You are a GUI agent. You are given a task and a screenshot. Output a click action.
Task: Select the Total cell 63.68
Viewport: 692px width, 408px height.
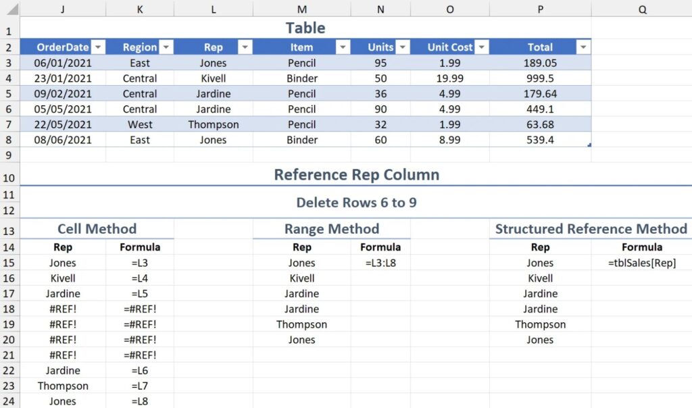pos(540,124)
